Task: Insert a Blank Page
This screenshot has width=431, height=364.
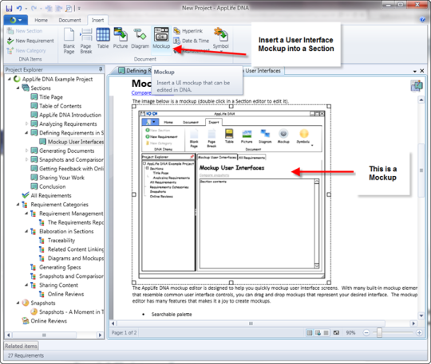Action: (69, 41)
